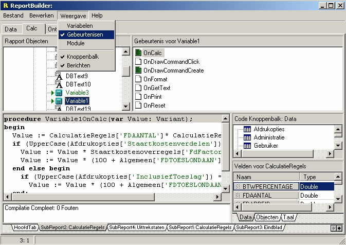This screenshot has height=245, width=346.
Task: Click the report tabs left scroll arrow
Action: click(334, 228)
